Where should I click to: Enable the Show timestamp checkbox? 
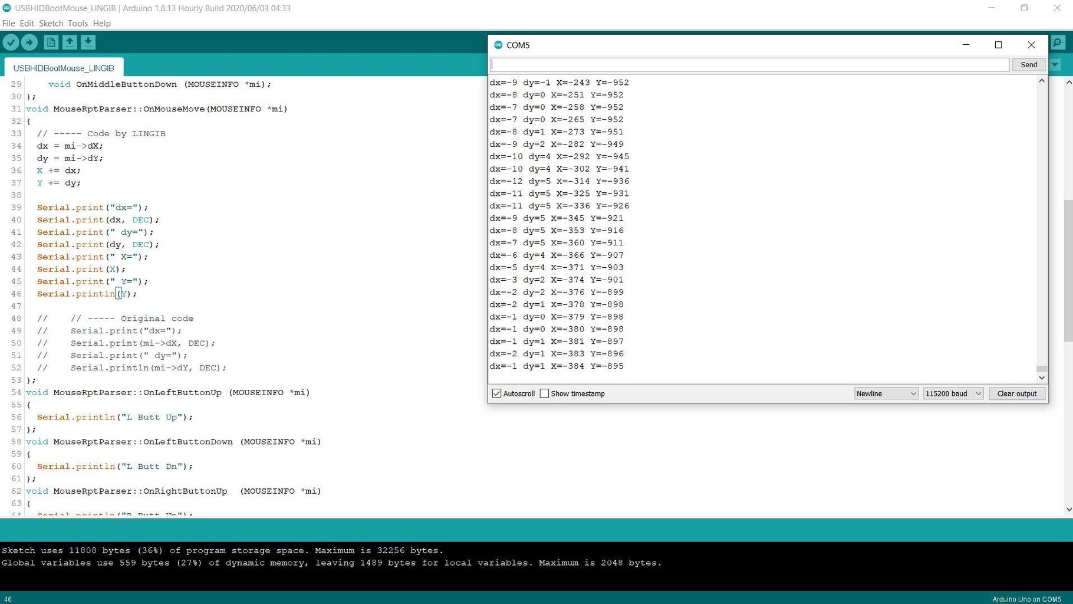pos(544,393)
